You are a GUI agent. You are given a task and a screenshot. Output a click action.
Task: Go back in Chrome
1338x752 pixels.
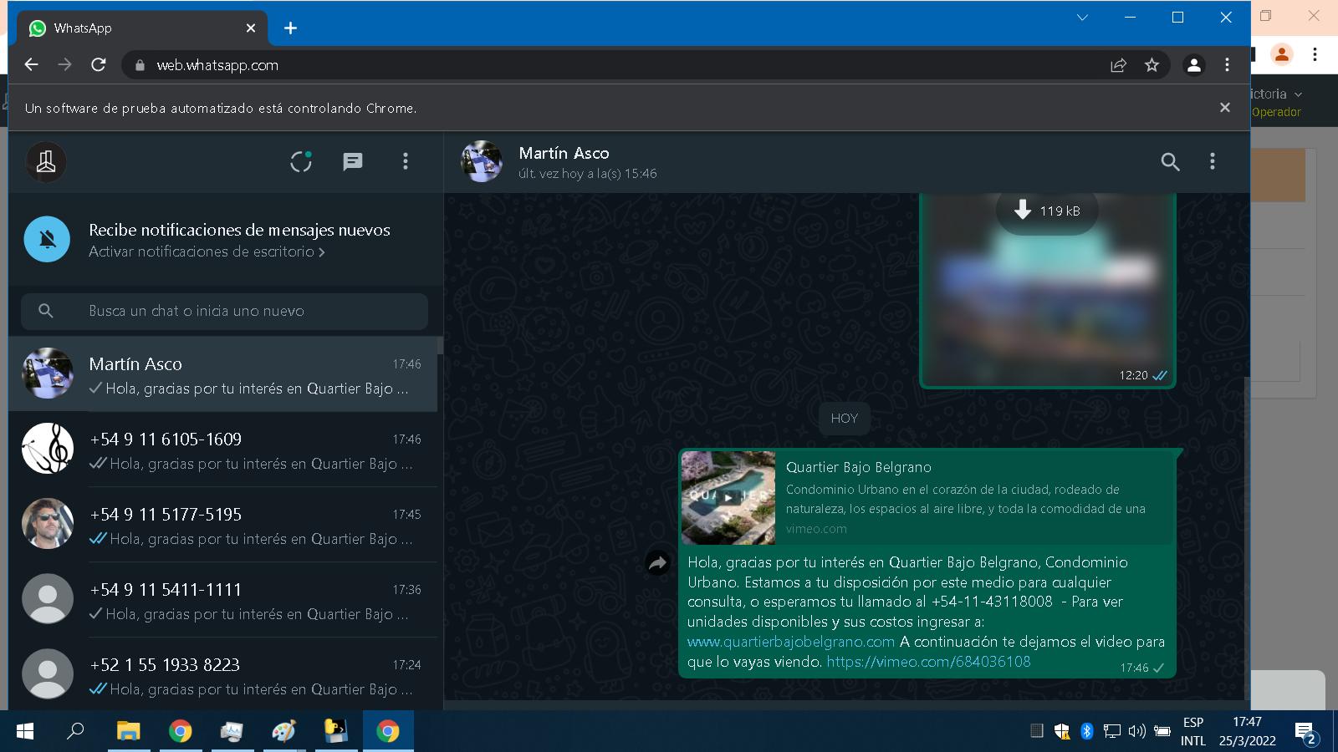32,65
